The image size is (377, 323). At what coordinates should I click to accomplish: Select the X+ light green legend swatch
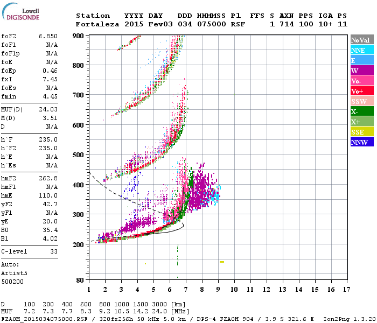pos(362,121)
